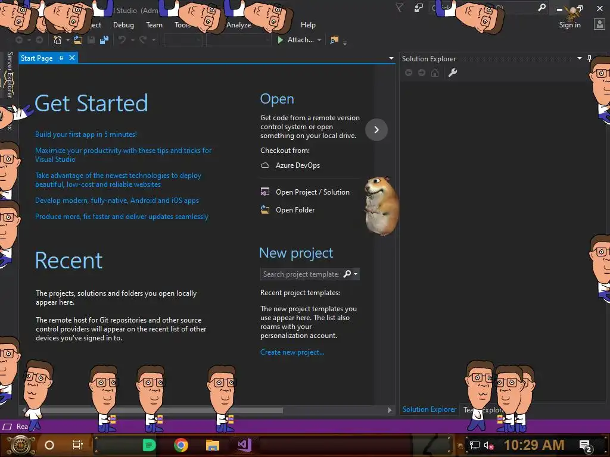Click the Search project templates input field
The image size is (610, 457).
(301, 274)
